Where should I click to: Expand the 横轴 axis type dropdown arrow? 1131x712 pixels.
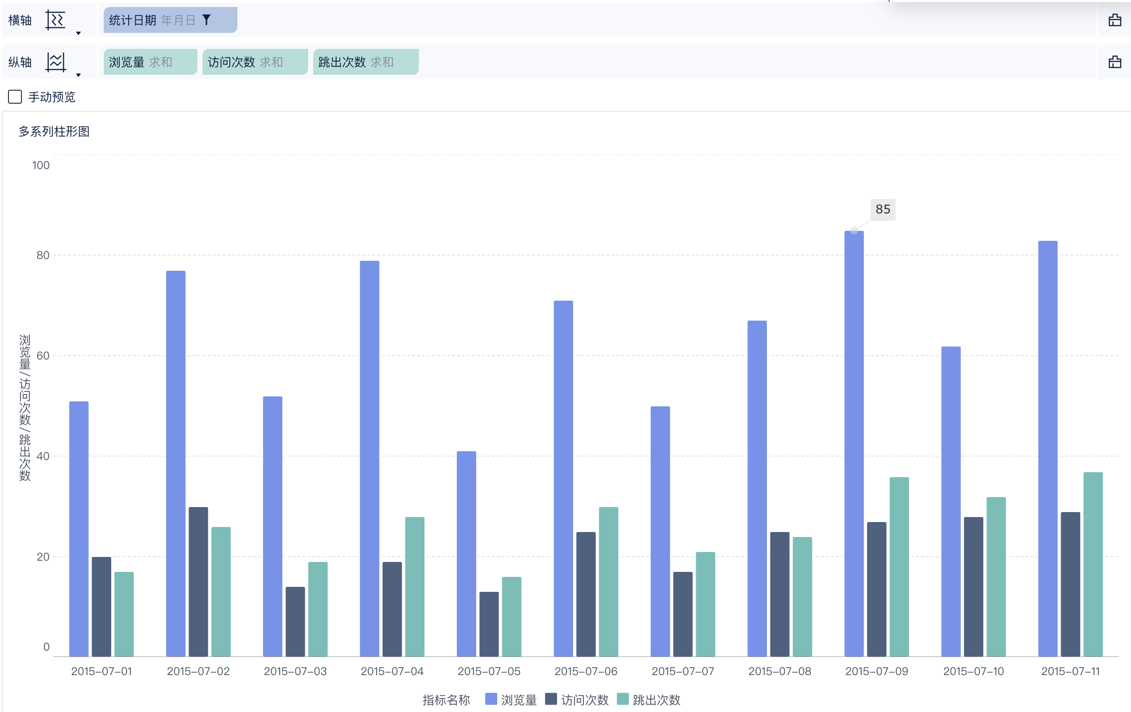click(78, 33)
